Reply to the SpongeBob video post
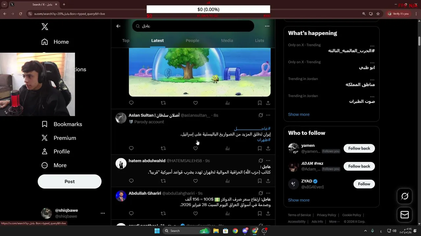The width and height of the screenshot is (421, 236). click(131, 103)
